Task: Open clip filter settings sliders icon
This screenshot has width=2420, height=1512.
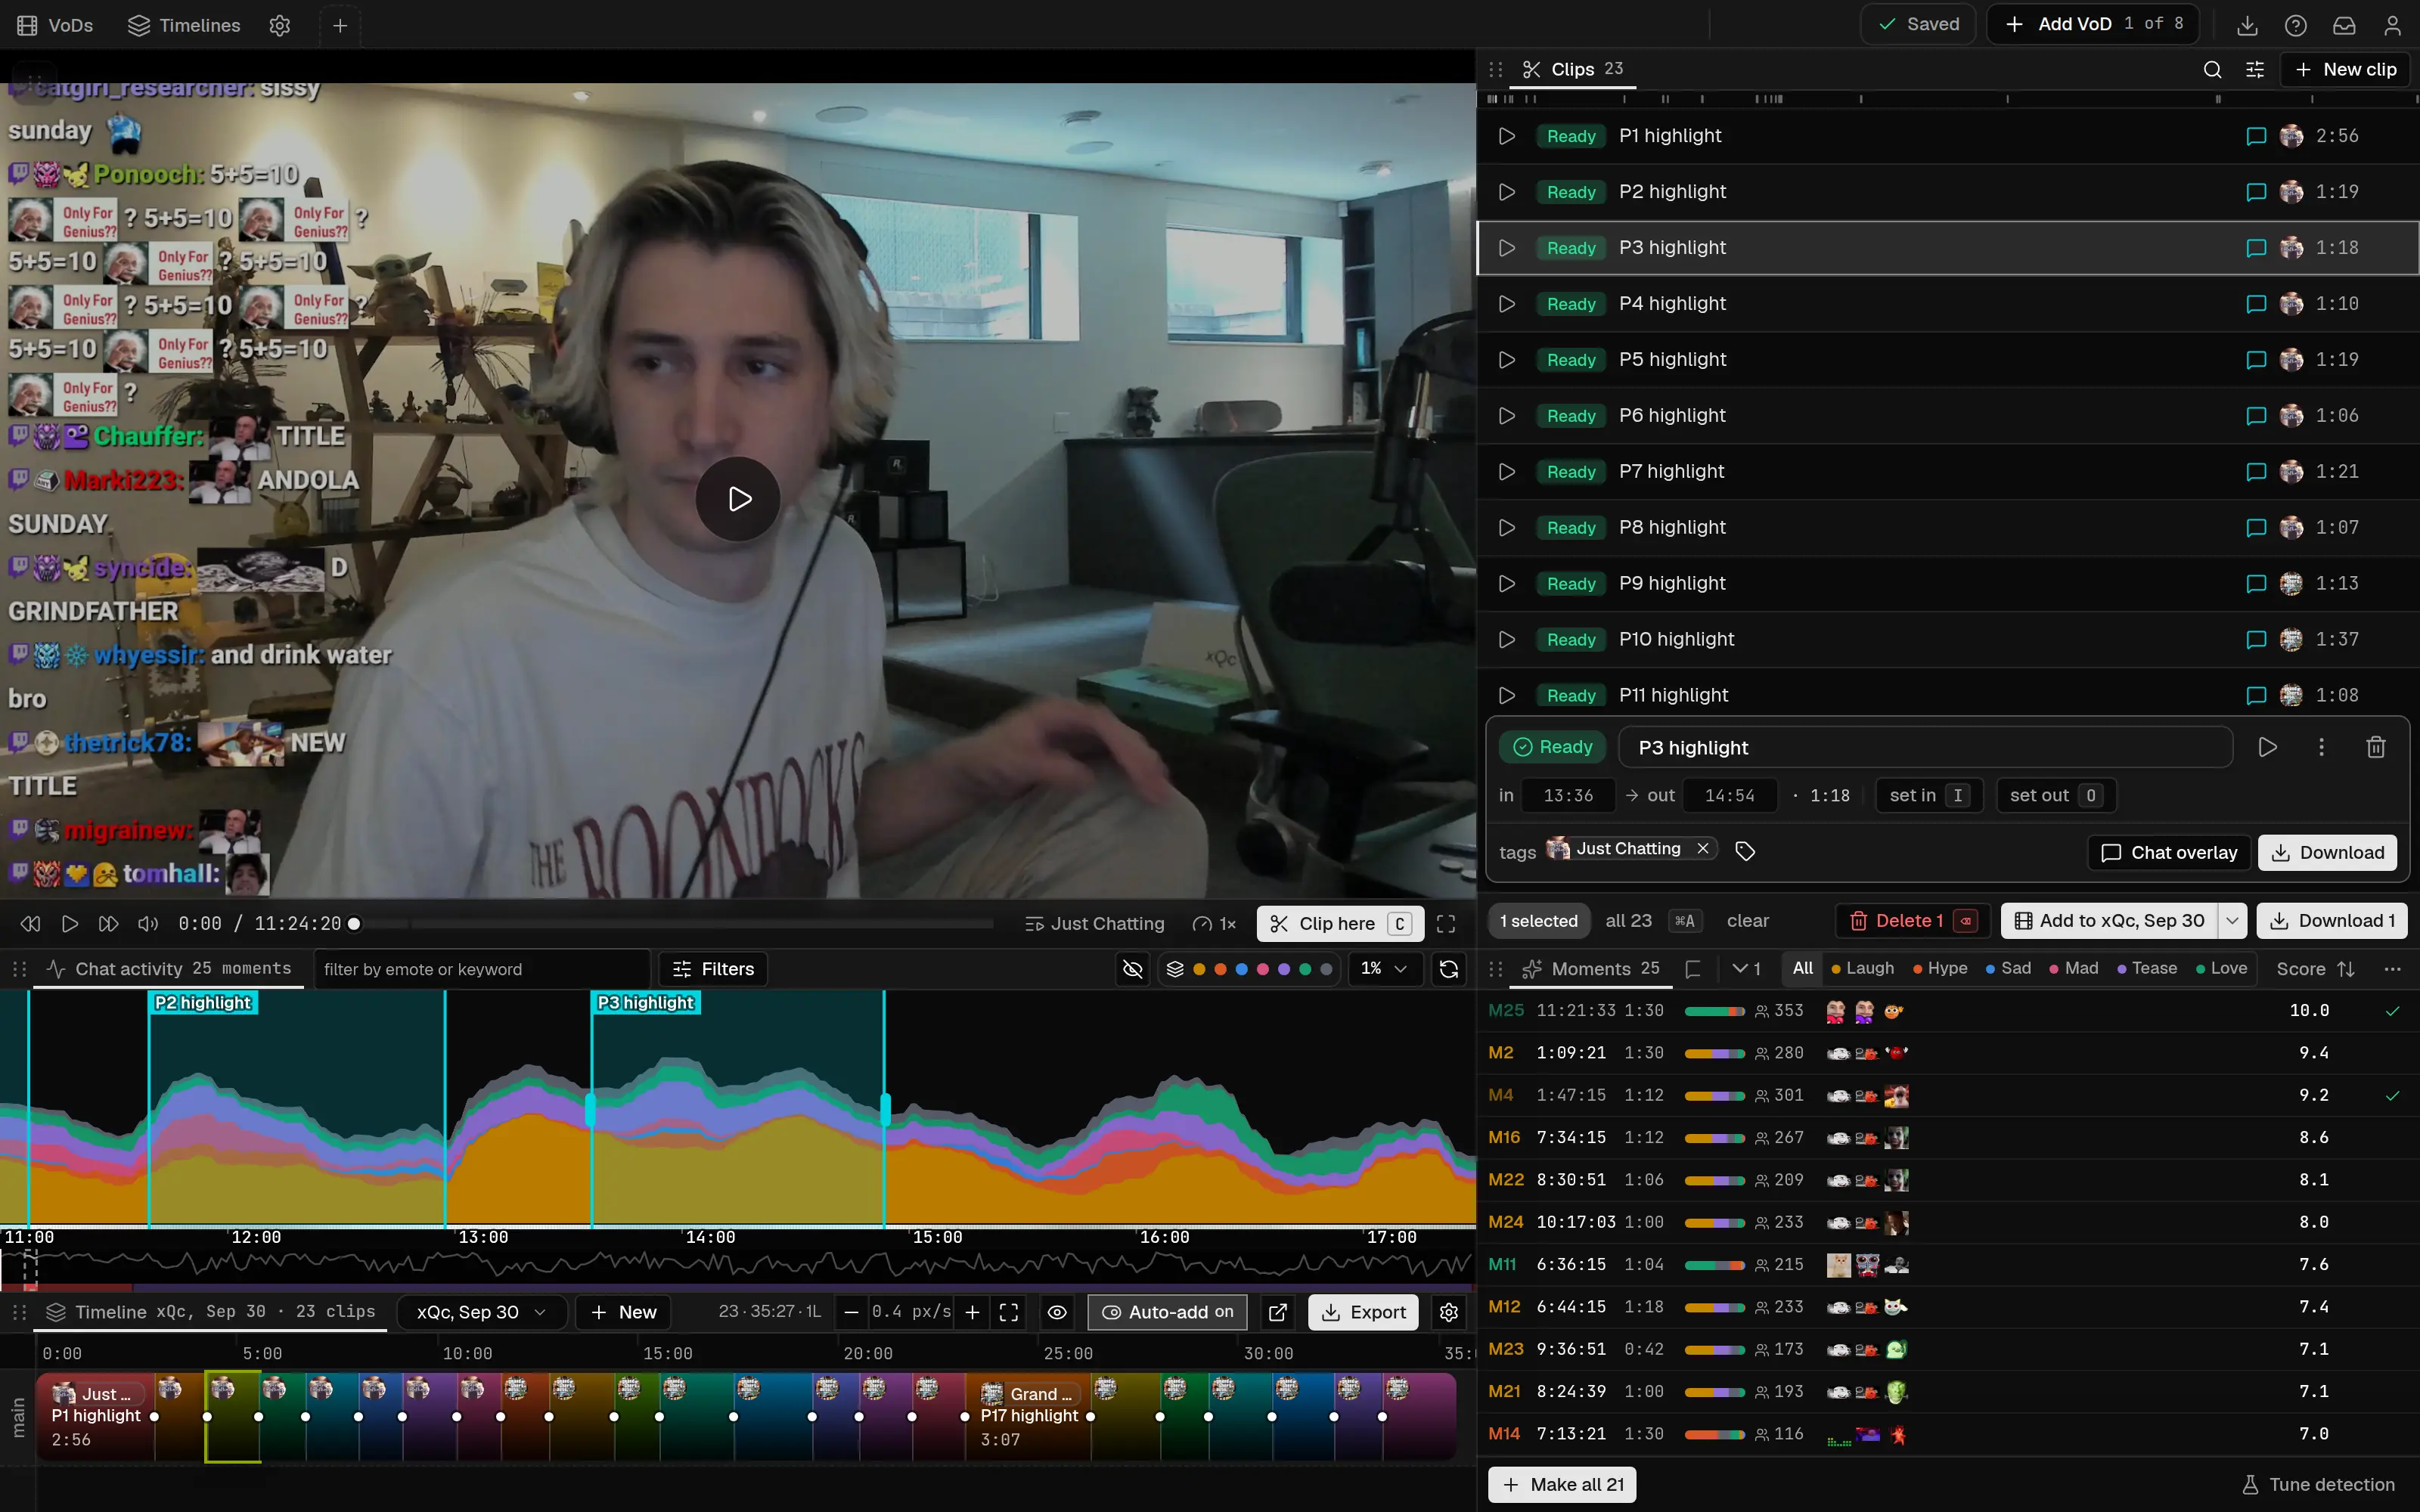Action: pos(2255,69)
